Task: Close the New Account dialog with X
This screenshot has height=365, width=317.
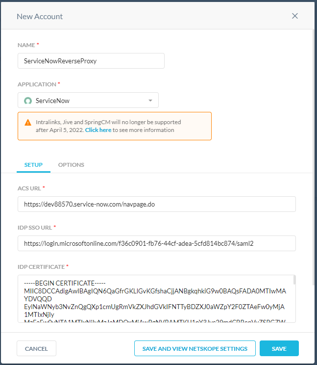Action: point(295,16)
